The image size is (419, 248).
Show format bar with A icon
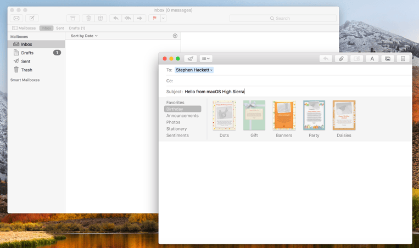pos(372,59)
